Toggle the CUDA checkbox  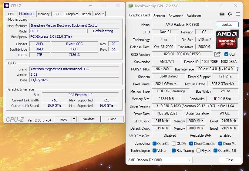click(x=174, y=143)
